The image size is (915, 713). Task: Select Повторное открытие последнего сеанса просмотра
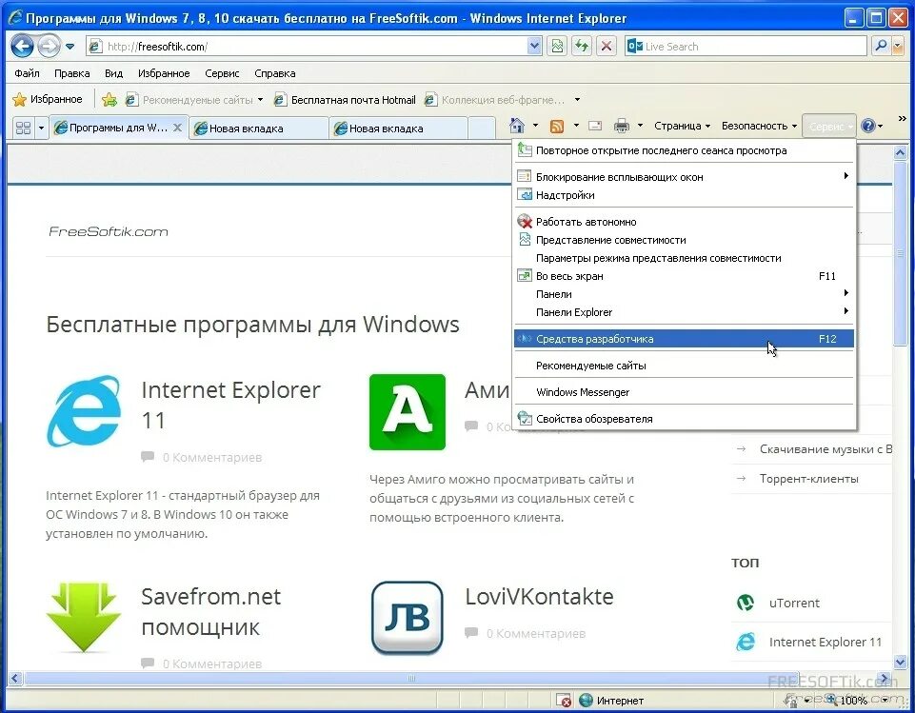[x=684, y=150]
